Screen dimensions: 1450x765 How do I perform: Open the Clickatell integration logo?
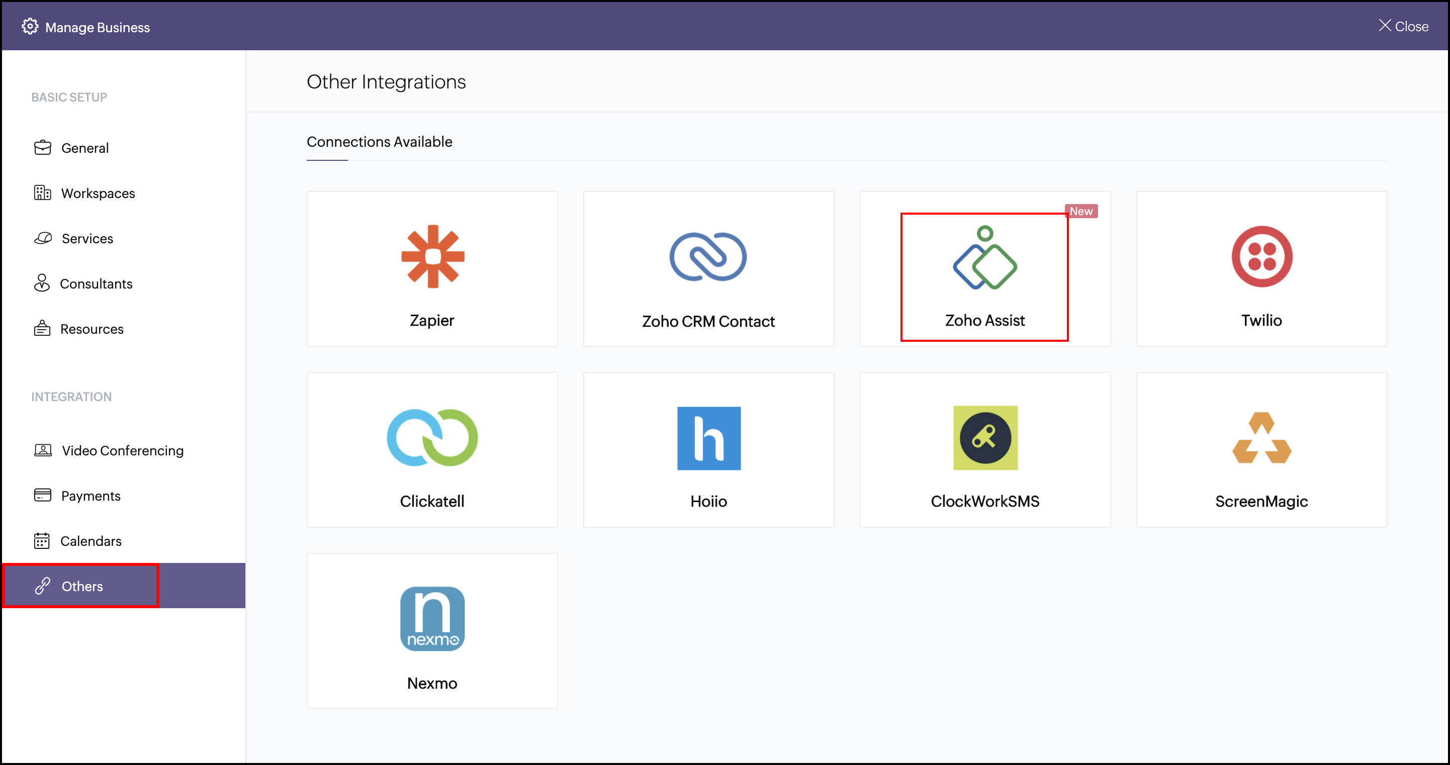(x=432, y=438)
